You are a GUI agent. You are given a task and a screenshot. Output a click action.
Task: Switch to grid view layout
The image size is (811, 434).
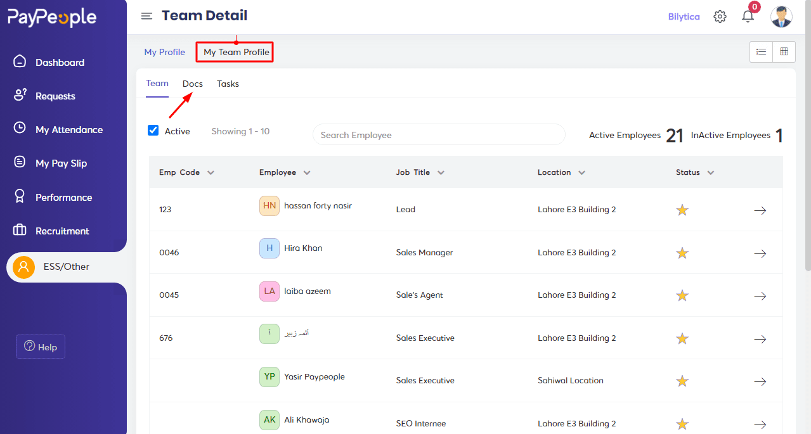(x=784, y=52)
